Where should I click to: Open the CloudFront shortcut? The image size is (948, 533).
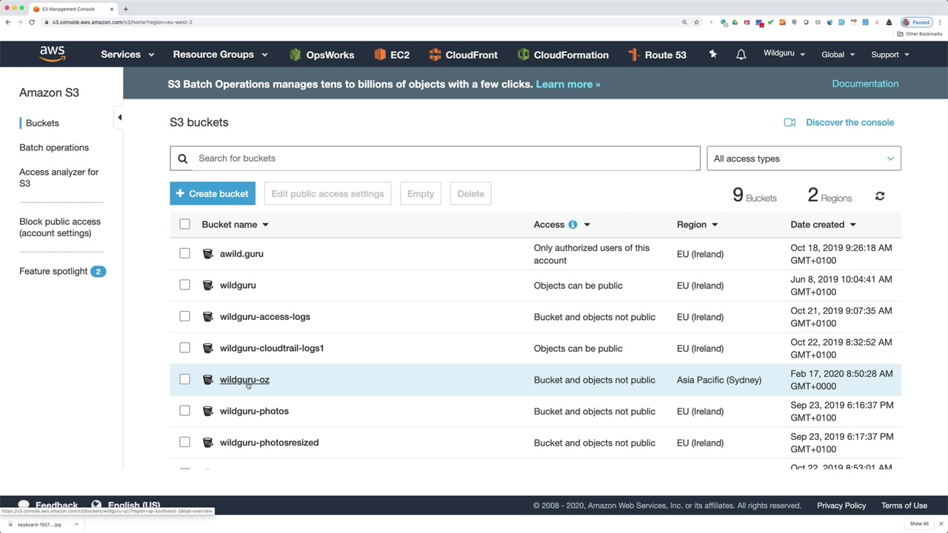click(463, 55)
